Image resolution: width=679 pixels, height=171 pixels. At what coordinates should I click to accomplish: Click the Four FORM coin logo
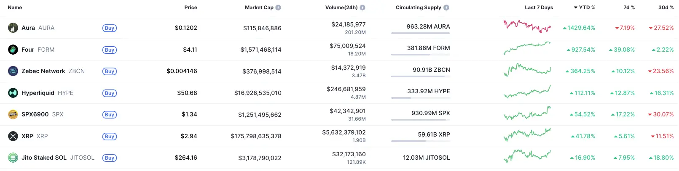click(13, 50)
